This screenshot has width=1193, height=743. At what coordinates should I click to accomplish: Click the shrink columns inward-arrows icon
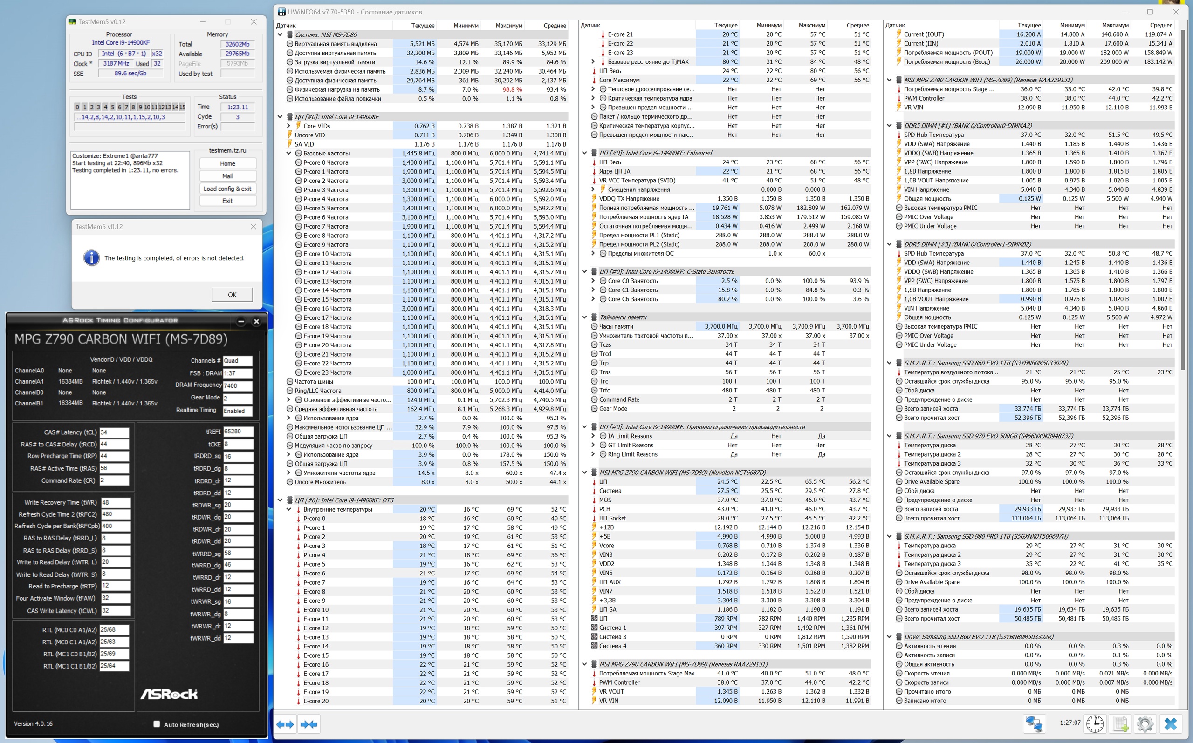pos(309,724)
